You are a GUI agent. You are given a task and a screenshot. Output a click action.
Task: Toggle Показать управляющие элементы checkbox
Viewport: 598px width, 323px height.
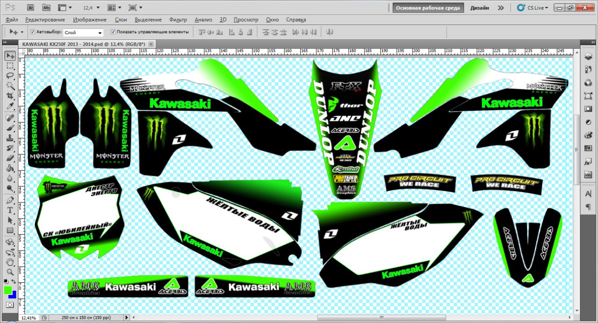click(x=113, y=32)
